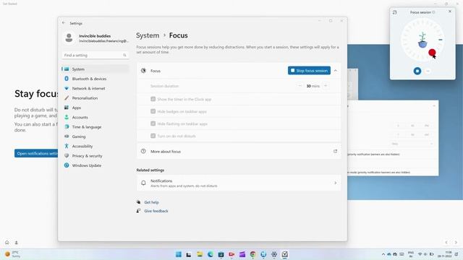Image resolution: width=463 pixels, height=260 pixels.
Task: Click home icon in Get Started window
Action: 7,243
